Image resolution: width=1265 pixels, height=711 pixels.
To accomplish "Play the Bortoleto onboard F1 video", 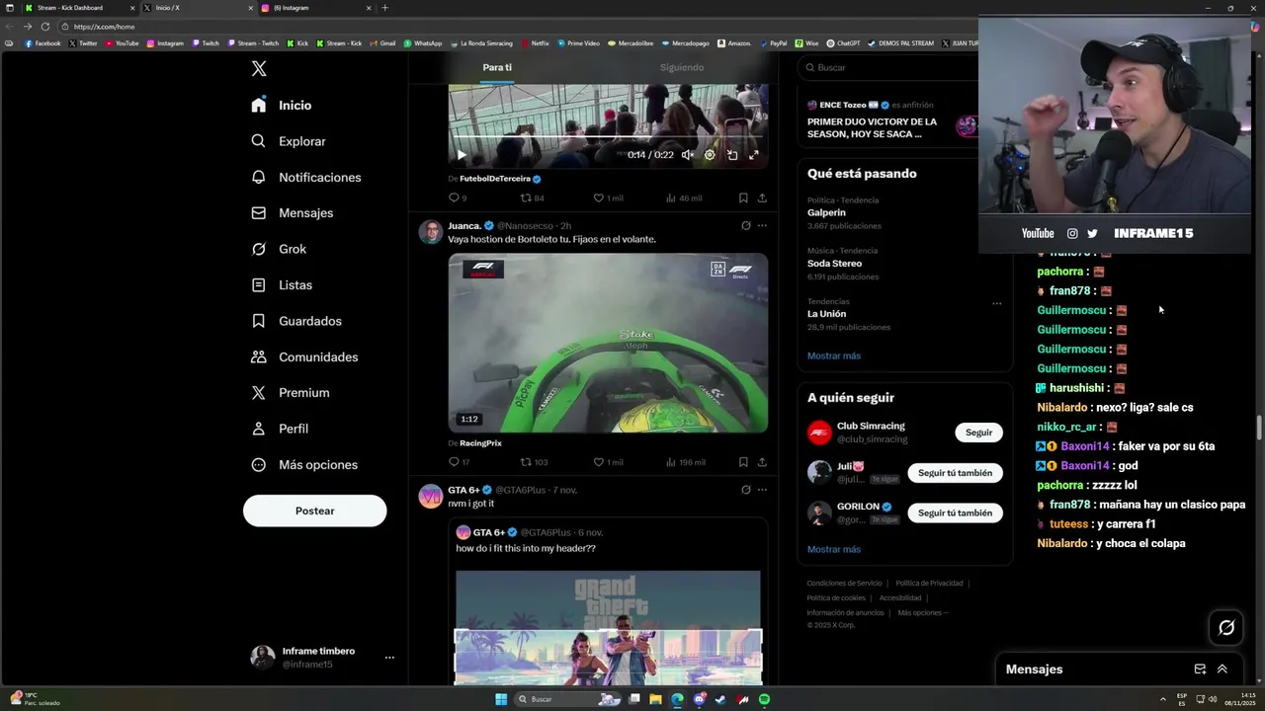I will (608, 344).
